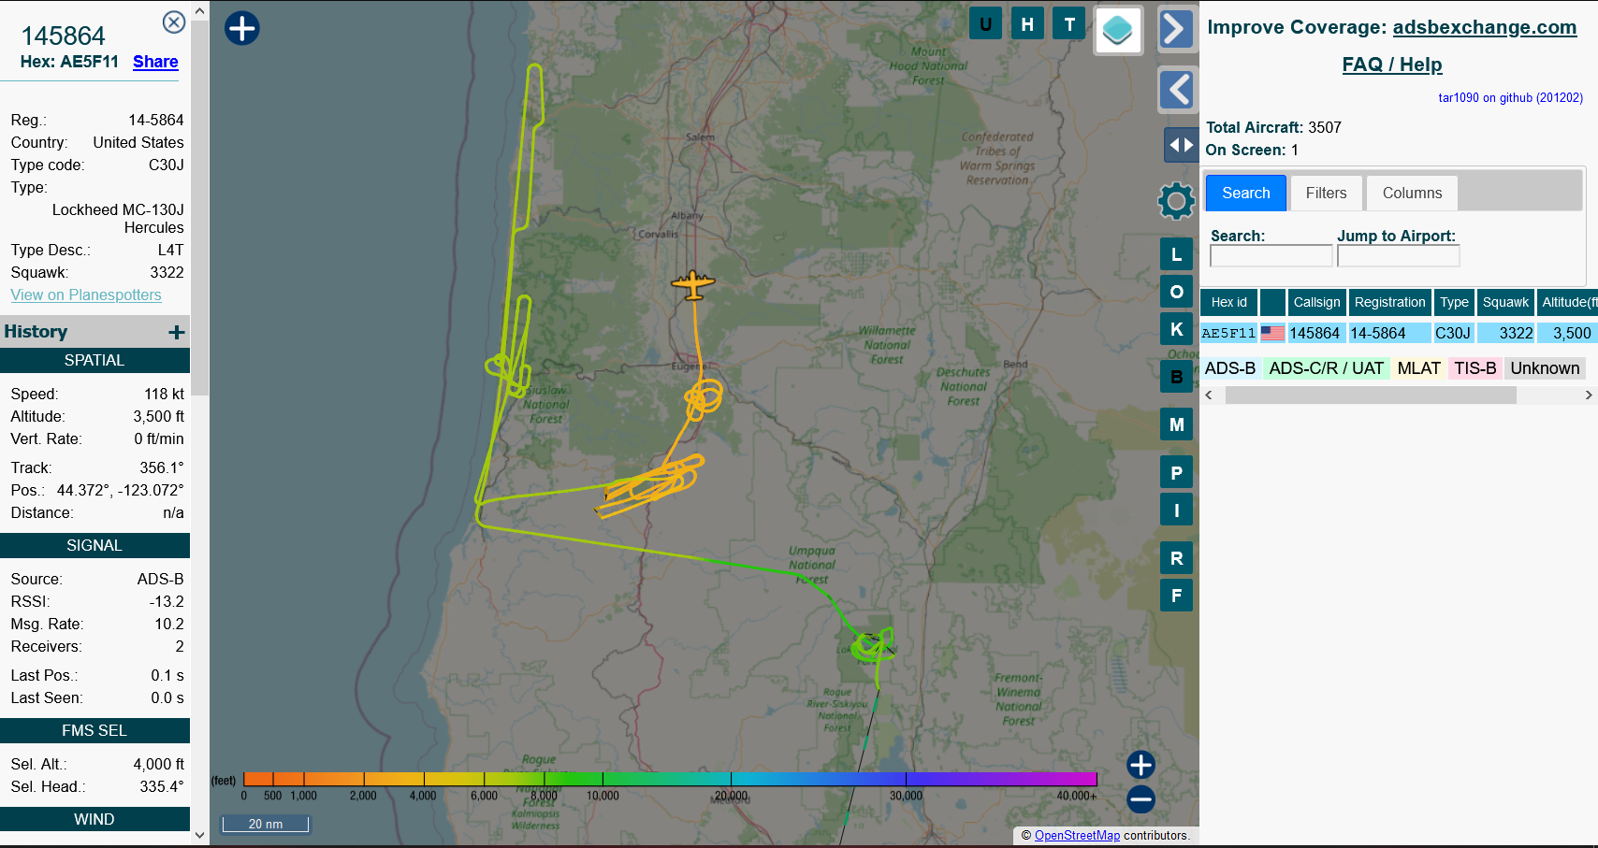Screen dimensions: 1598x848
Task: Focus the Search input field
Action: [x=1271, y=256]
